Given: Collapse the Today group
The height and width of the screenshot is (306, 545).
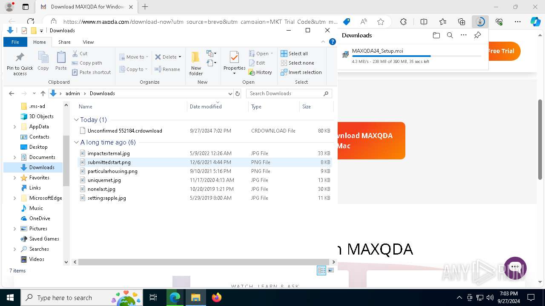Looking at the screenshot, I should coord(76,120).
